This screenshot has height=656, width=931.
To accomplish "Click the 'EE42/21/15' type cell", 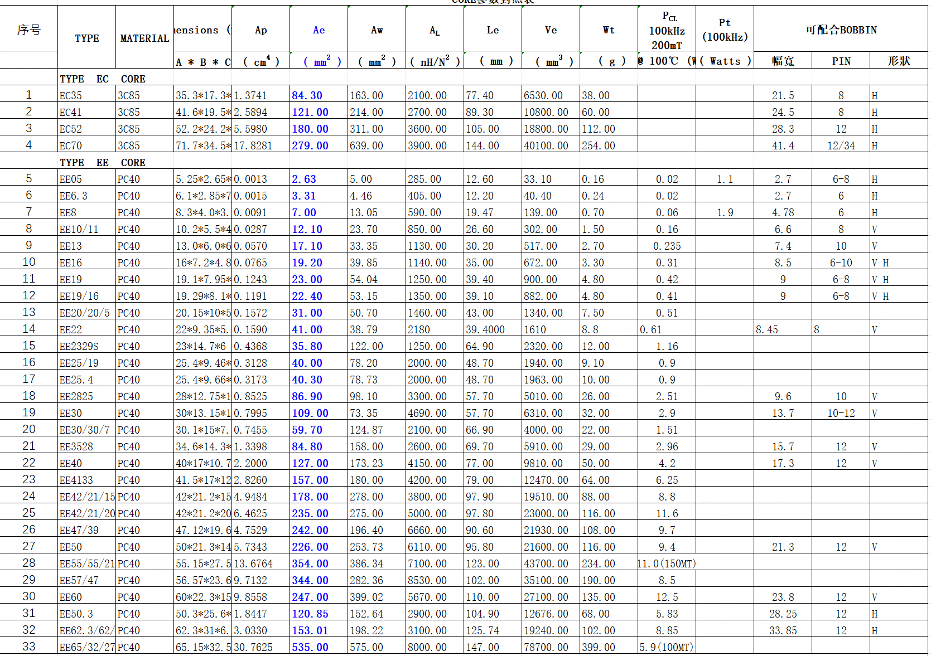I will pos(86,497).
